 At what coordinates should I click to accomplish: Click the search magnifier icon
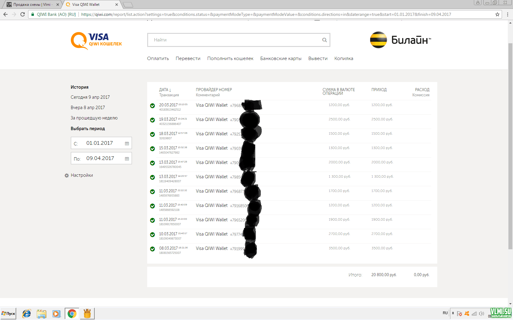click(x=324, y=40)
